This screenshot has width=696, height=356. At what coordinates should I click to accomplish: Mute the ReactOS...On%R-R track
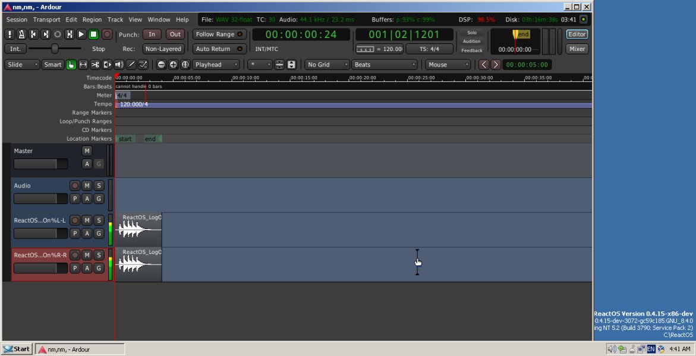click(x=87, y=255)
